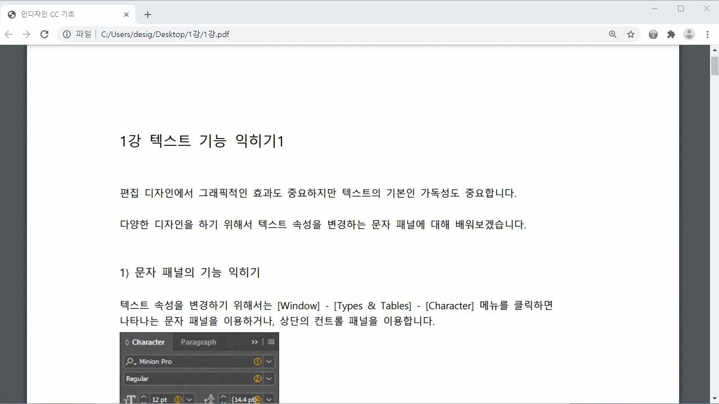Click the back navigation button

click(8, 34)
